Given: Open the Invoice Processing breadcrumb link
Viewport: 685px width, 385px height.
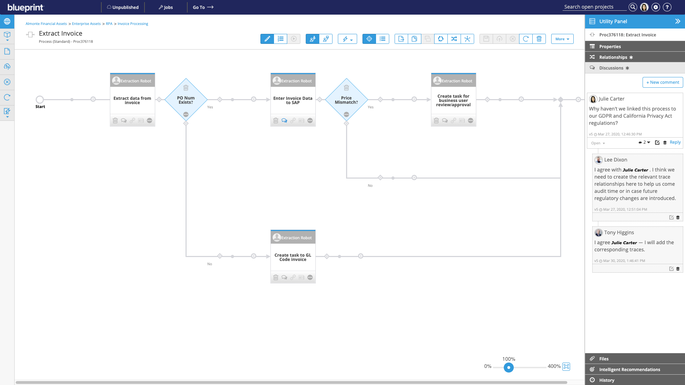Looking at the screenshot, I should 133,24.
